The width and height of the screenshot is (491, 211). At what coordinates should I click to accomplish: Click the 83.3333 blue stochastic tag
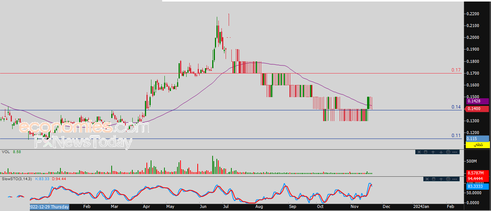point(477,186)
